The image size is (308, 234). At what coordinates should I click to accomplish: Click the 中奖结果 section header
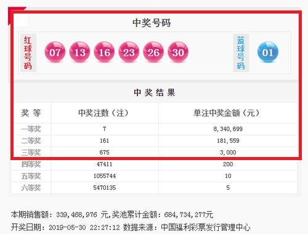pos(155,92)
